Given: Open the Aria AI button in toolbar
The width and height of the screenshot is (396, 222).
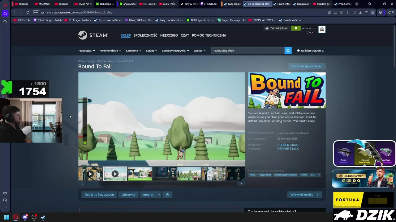Looking at the screenshot, I should (391, 12).
